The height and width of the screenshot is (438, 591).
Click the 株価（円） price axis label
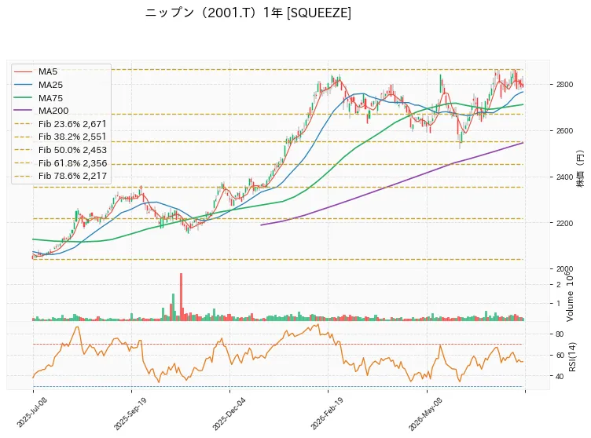click(581, 169)
